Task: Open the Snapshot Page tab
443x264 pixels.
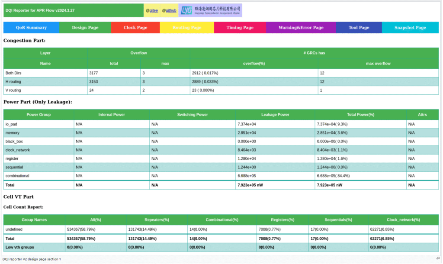Action: coord(410,28)
